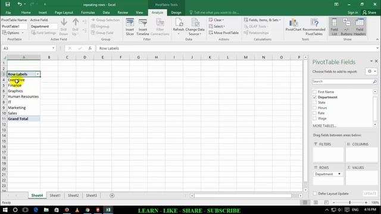Open Fields, Items, & Sets dropdown
The height and width of the screenshot is (214, 381).
[263, 20]
